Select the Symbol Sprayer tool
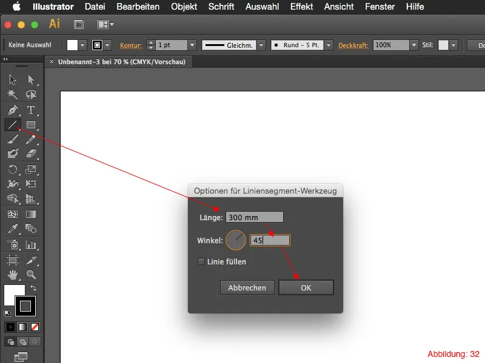The image size is (485, 363). click(x=13, y=244)
